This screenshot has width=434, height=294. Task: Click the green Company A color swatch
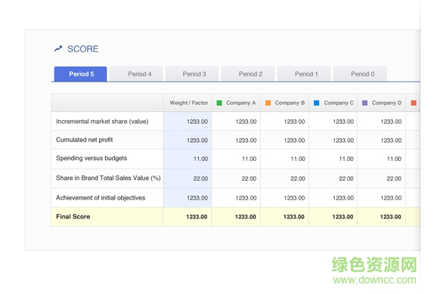tap(219, 103)
